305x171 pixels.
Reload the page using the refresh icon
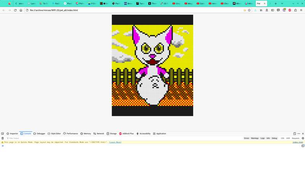(x=15, y=10)
